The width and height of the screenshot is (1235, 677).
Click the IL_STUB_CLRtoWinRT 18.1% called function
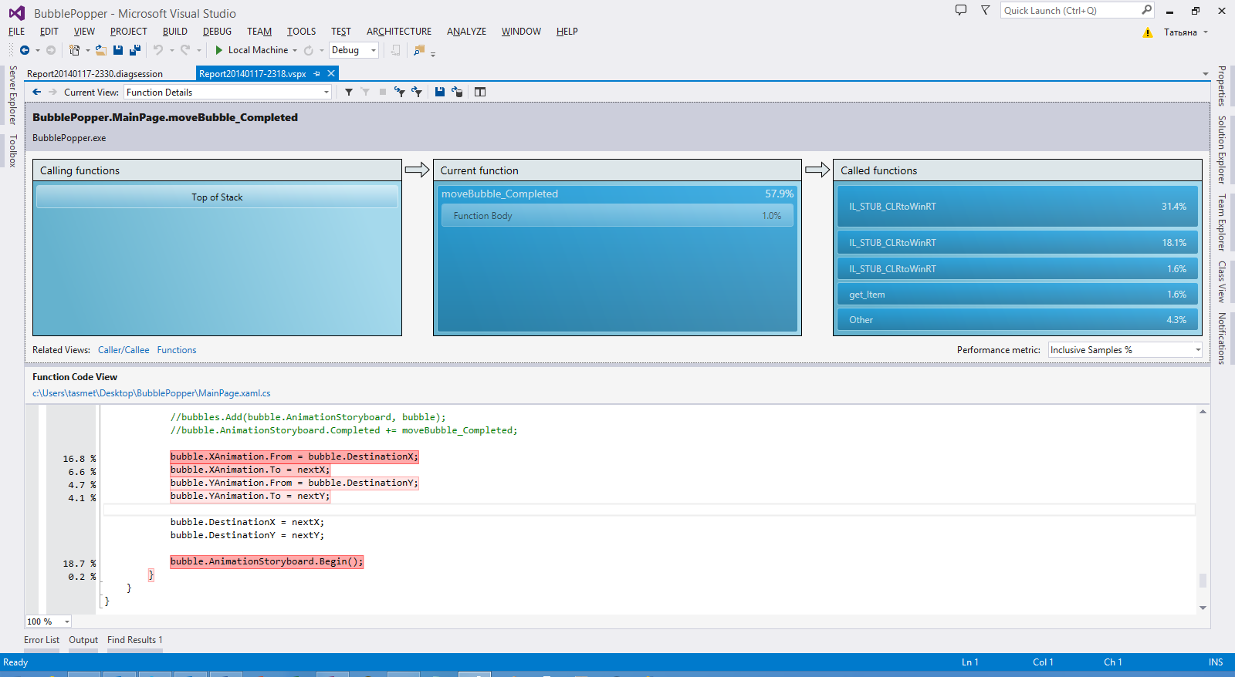coord(1017,242)
